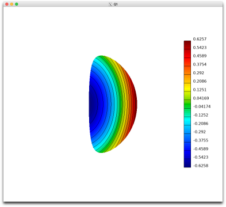Minimize the Q1 window with yellow button
The image size is (226, 207).
12,4
